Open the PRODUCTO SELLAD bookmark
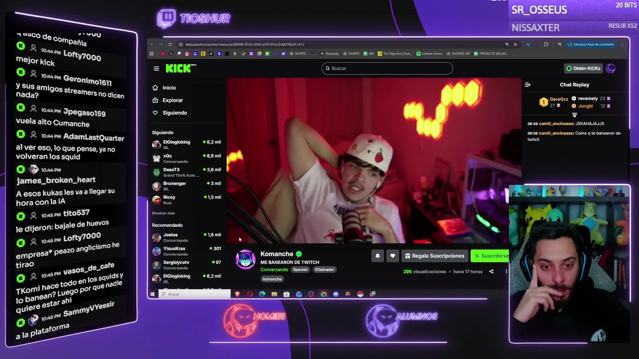This screenshot has width=639, height=359. click(x=491, y=53)
